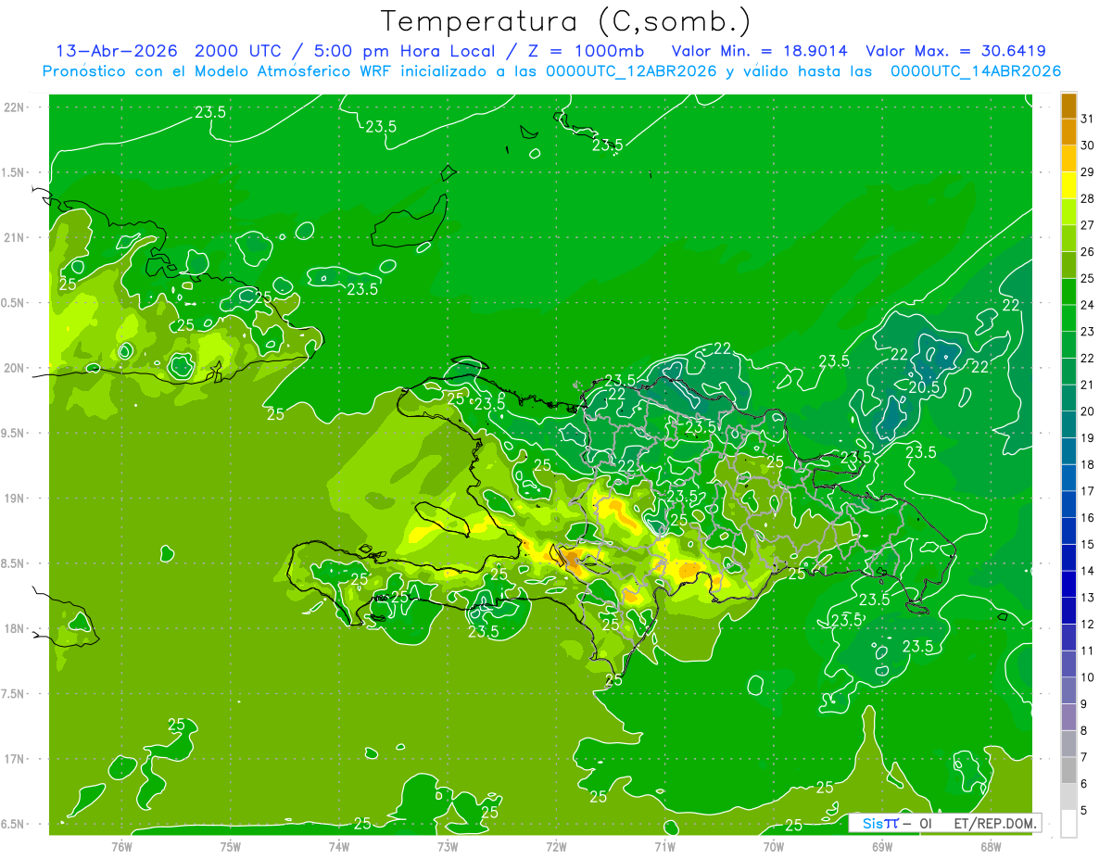This screenshot has height=859, width=1112.
Task: Click the 20.5 contour label
Action: coord(924,386)
